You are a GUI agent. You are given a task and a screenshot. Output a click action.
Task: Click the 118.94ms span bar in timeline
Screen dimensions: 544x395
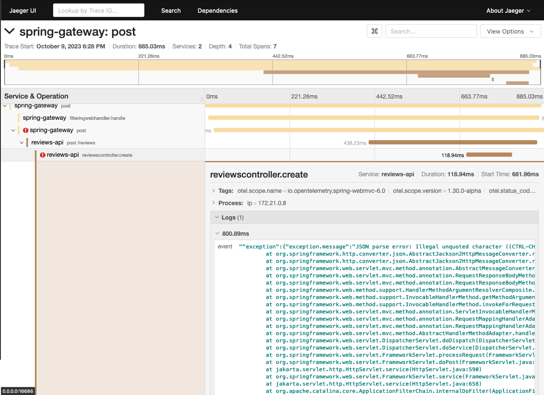[489, 155]
